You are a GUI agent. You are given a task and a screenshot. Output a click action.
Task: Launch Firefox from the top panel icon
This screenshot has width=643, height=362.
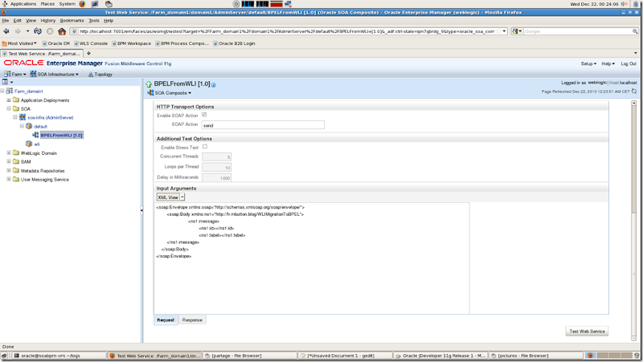[82, 4]
